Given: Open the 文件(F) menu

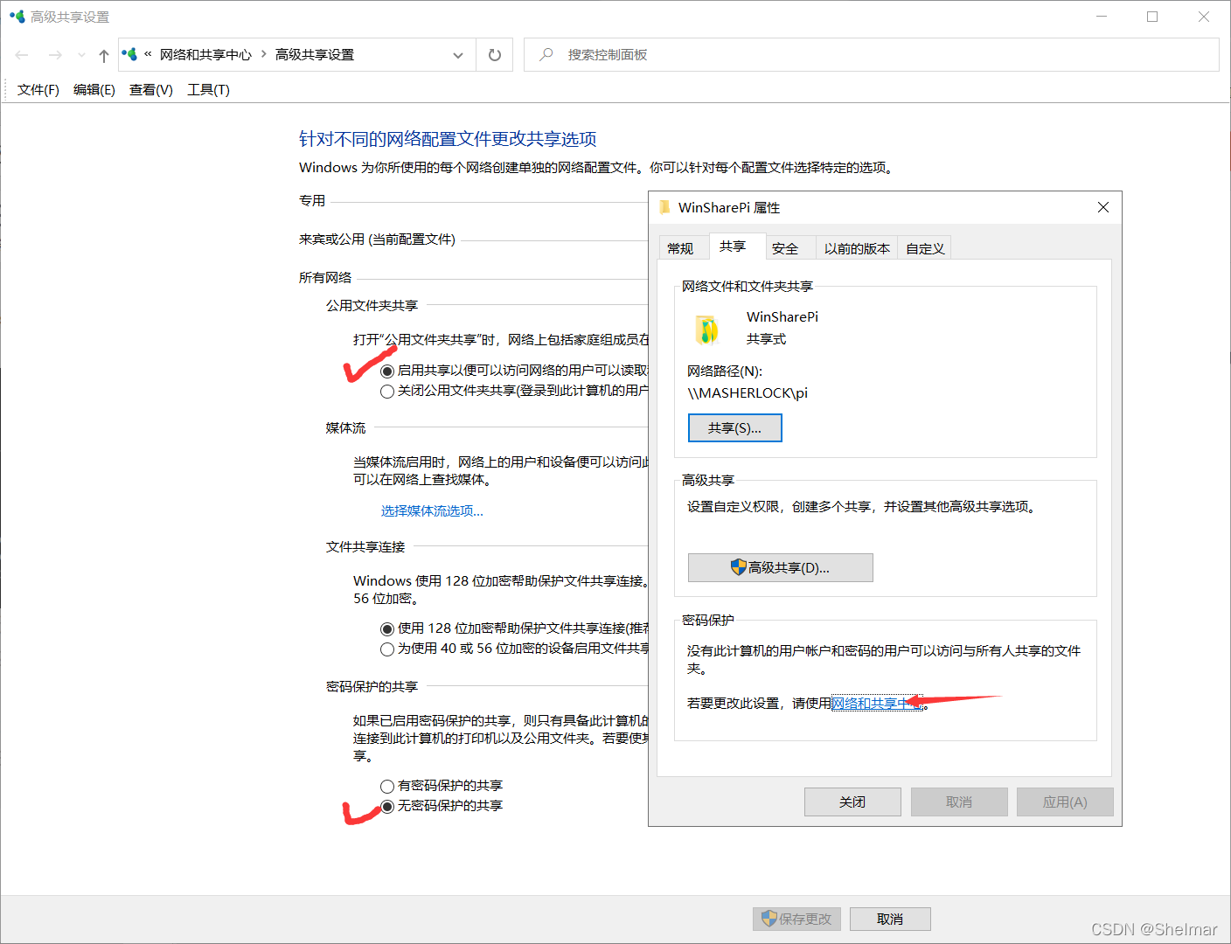Looking at the screenshot, I should pyautogui.click(x=38, y=89).
